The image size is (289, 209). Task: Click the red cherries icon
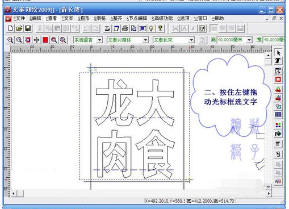(x=278, y=90)
